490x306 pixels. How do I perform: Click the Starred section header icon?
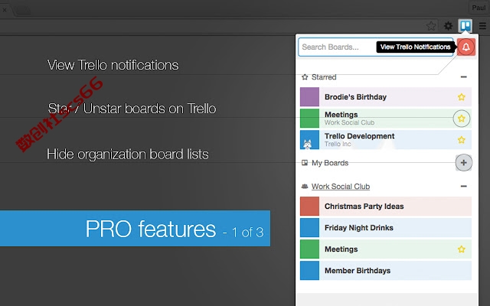(x=305, y=76)
